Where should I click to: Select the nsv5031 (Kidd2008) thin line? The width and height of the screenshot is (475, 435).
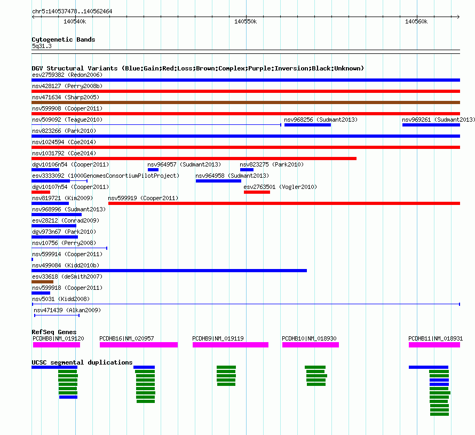pyautogui.click(x=246, y=304)
